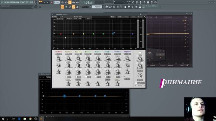Click Help in the right background EQ window

pos(186,17)
